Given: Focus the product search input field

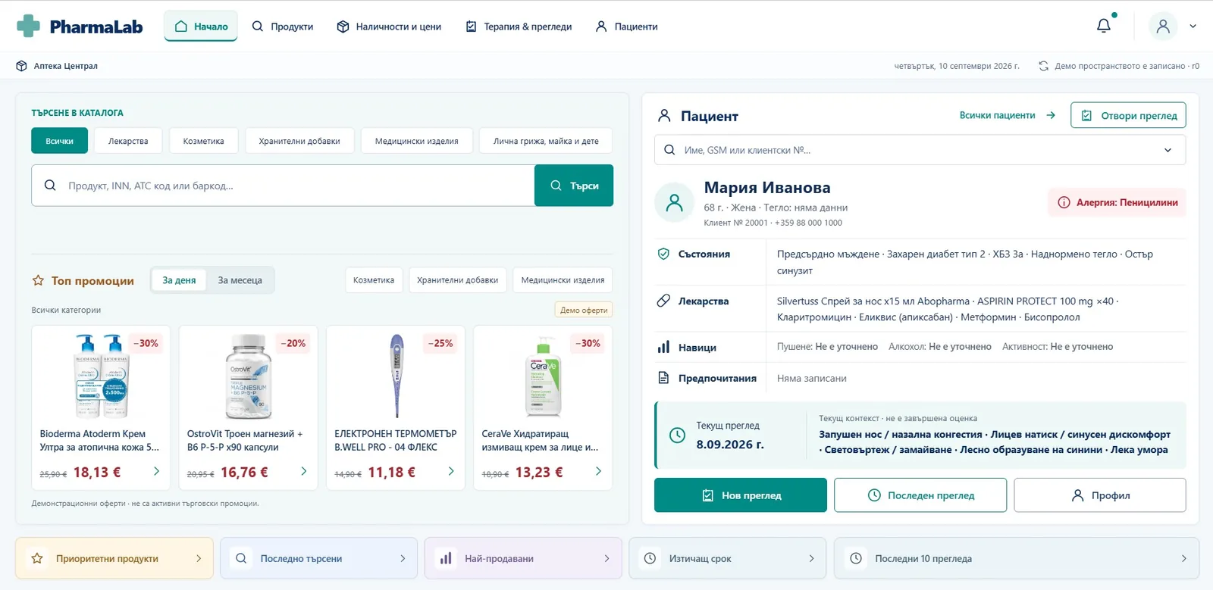Looking at the screenshot, I should click(x=283, y=186).
